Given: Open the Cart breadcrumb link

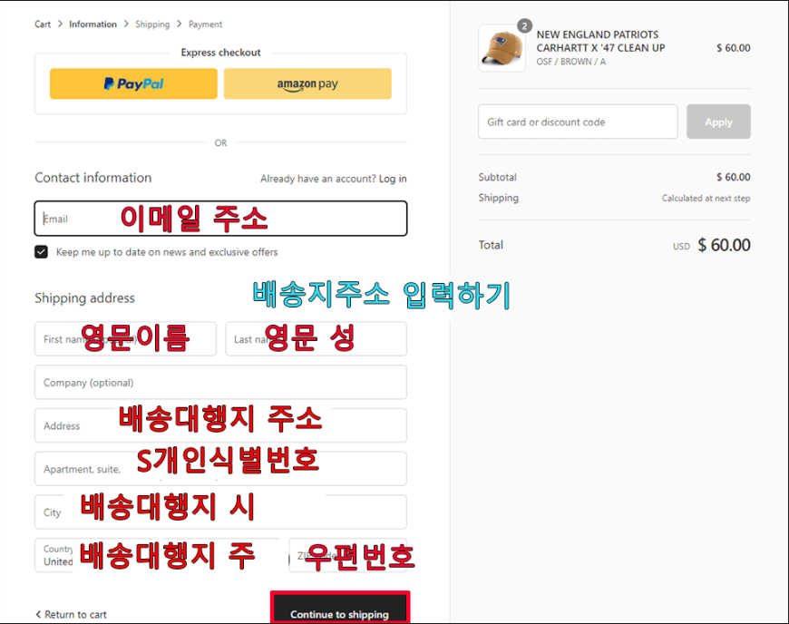Looking at the screenshot, I should pos(43,24).
